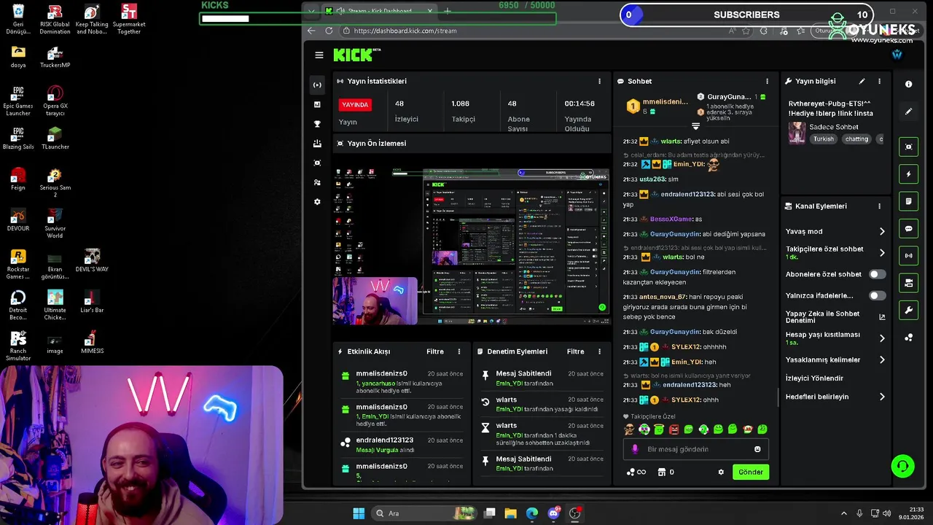The width and height of the screenshot is (933, 525).
Task: Click the chatting tag
Action: 856,139
